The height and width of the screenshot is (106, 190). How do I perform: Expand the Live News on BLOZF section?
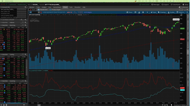1,20
